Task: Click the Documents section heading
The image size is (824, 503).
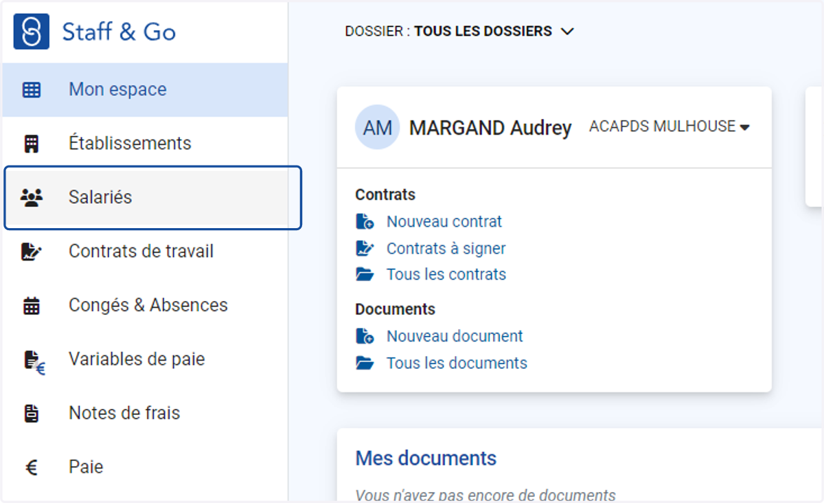Action: 395,309
